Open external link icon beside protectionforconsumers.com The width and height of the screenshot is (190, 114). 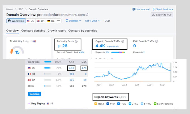point(87,15)
